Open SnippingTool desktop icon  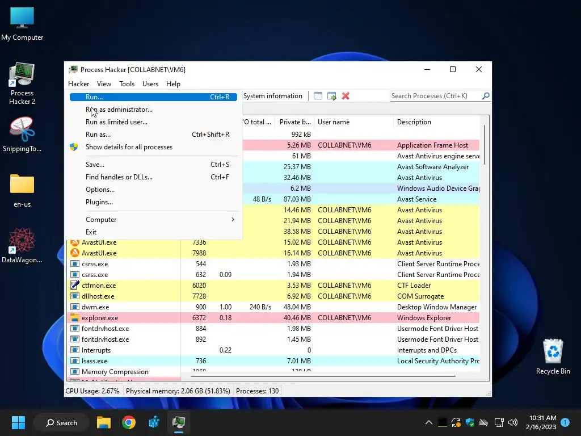22,135
